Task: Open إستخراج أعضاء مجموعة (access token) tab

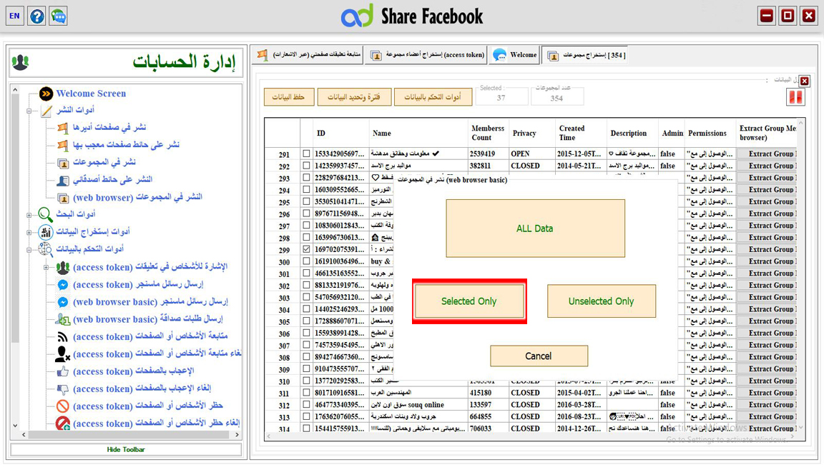Action: pos(426,55)
